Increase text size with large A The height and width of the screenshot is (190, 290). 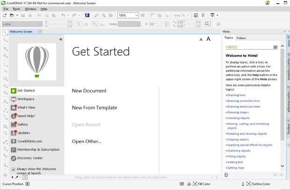209,39
